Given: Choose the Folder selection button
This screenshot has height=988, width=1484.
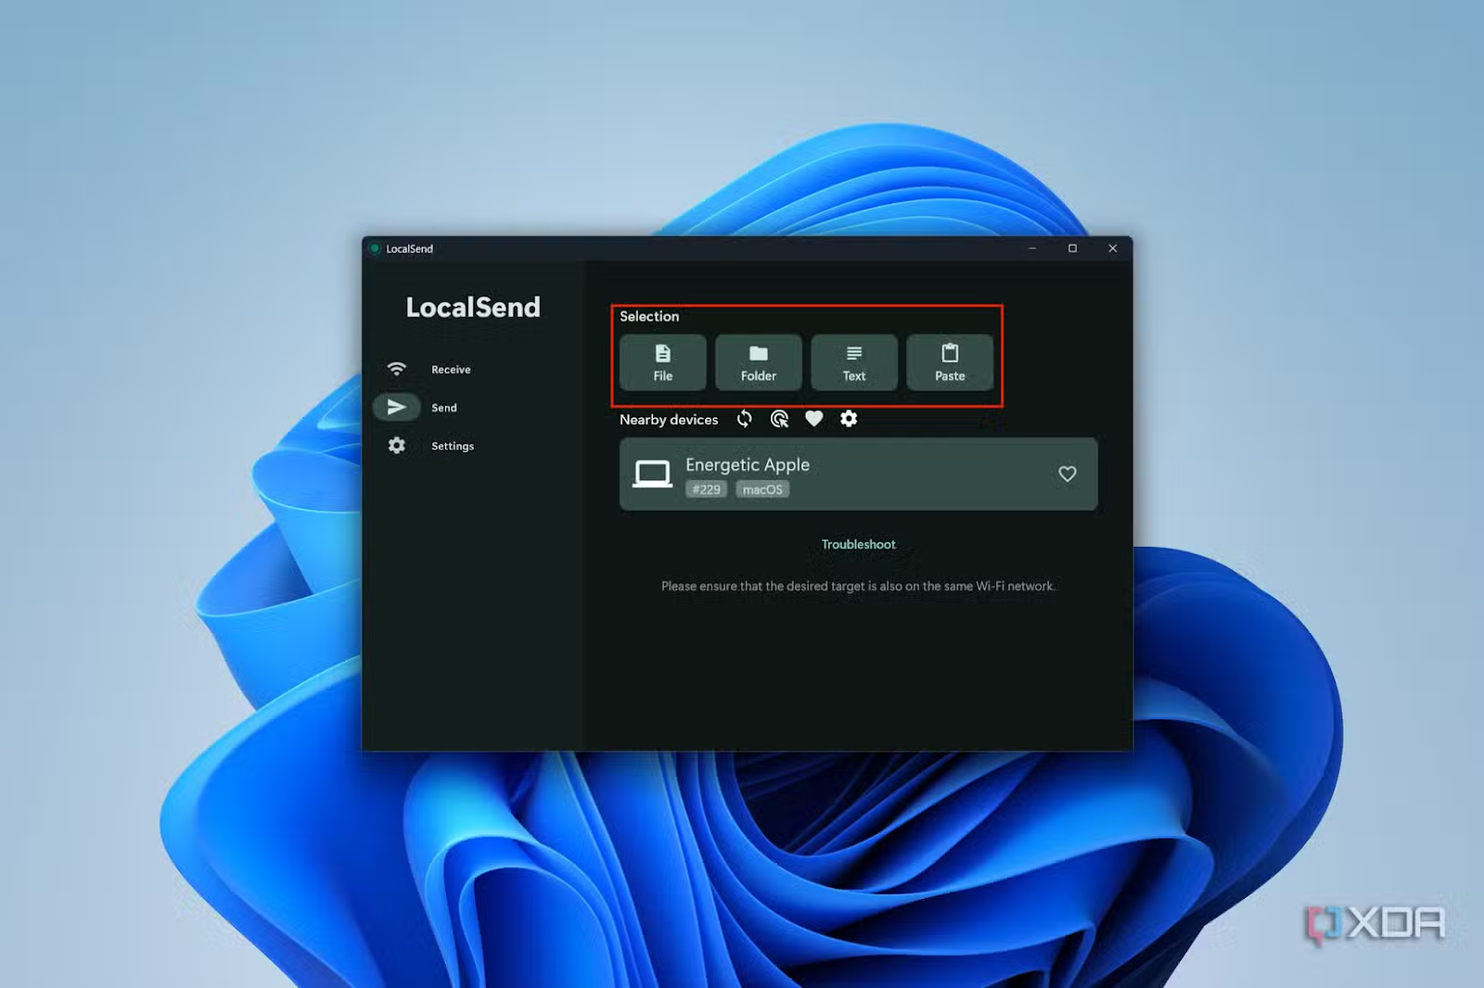Looking at the screenshot, I should coord(758,362).
